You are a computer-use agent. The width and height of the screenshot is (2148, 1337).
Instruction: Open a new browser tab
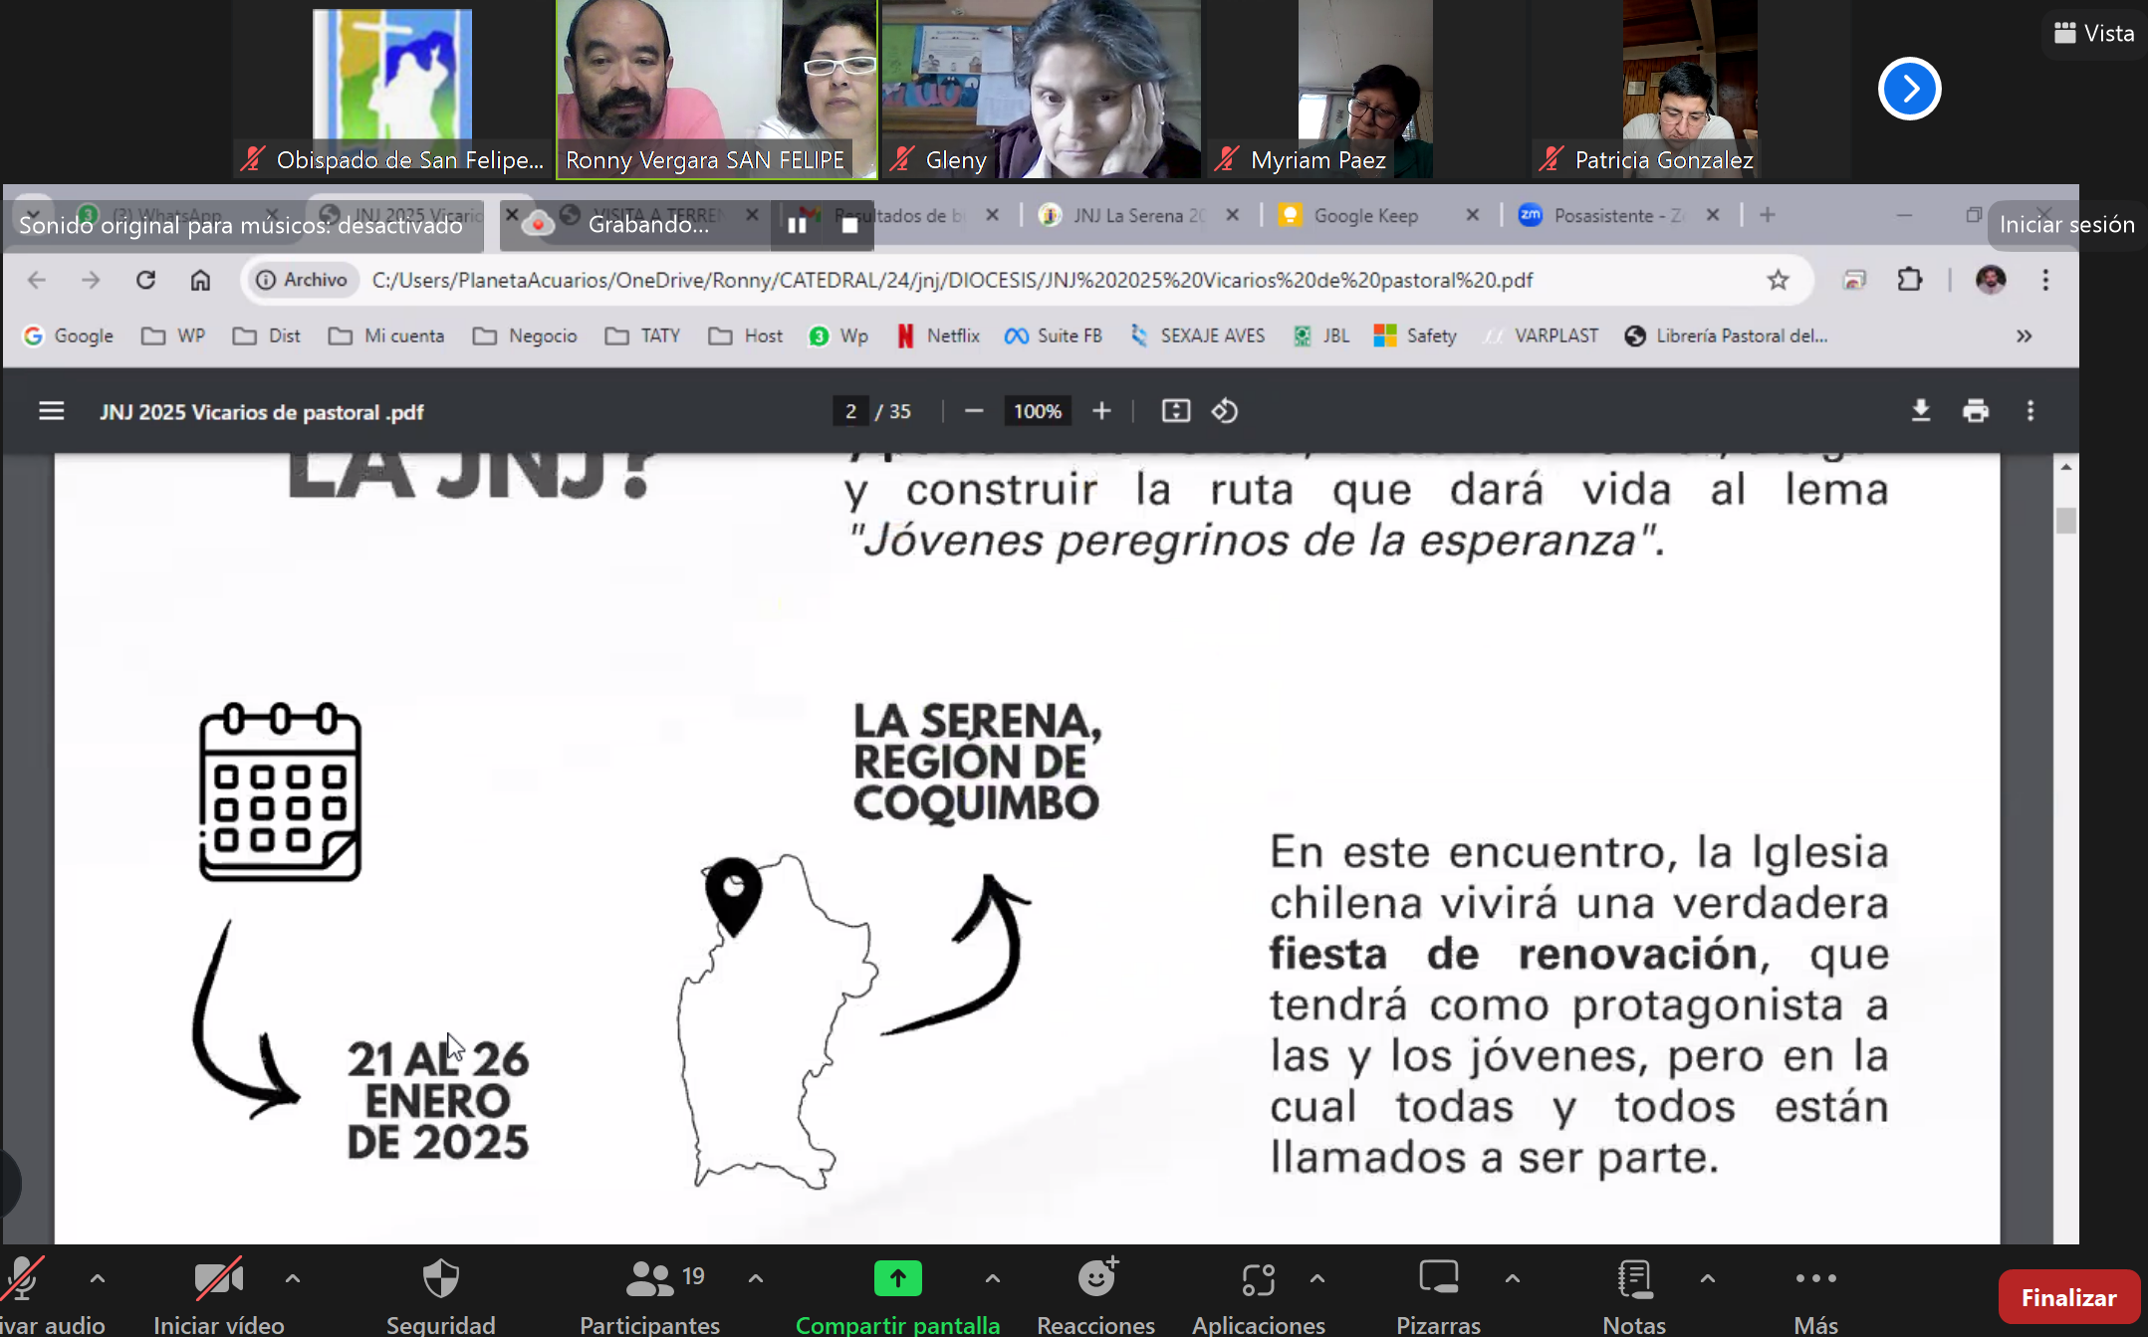(x=1767, y=215)
